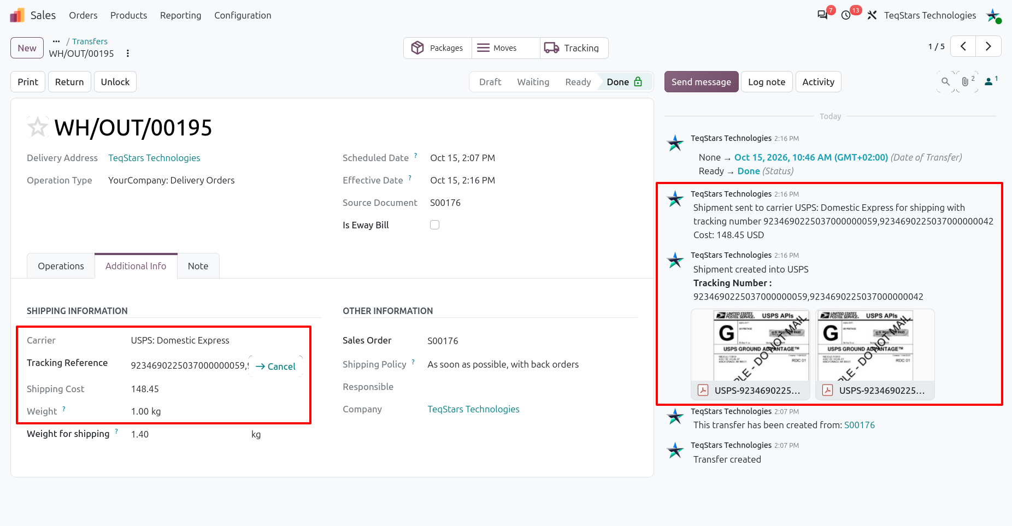Select the Draft status stage
The height and width of the screenshot is (526, 1012).
(490, 82)
